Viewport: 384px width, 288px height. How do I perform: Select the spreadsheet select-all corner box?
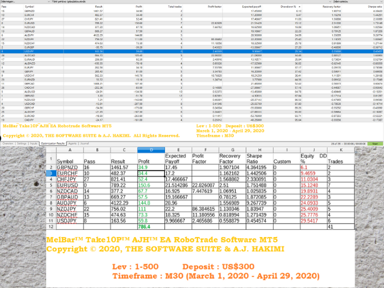51,149
